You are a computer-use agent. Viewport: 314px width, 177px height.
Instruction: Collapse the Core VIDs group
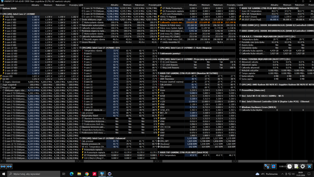1,17
